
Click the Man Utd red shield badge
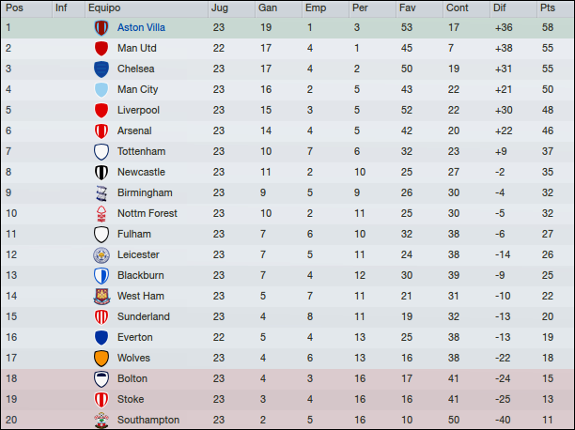(x=101, y=49)
